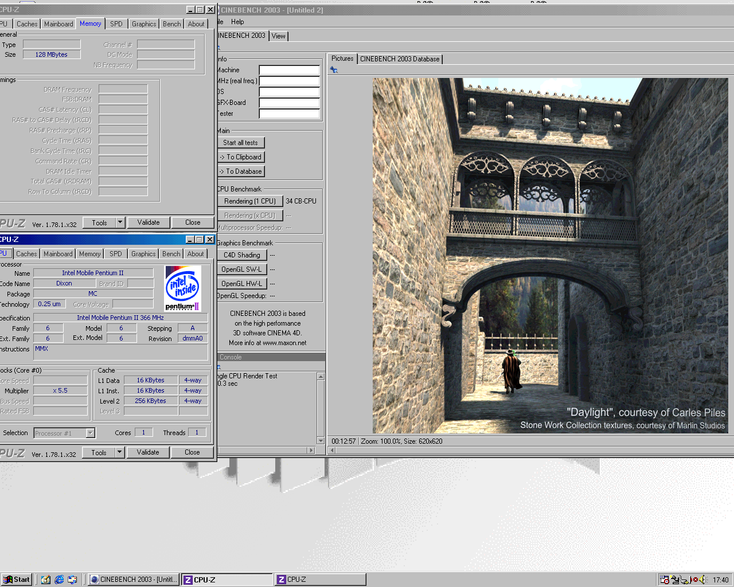The height and width of the screenshot is (587, 734).
Task: Switch to Mainboard tab in upper CPU-Z
Action: (x=58, y=24)
